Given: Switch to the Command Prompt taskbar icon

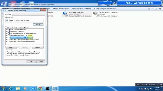Looking at the screenshot, I should 48,89.
